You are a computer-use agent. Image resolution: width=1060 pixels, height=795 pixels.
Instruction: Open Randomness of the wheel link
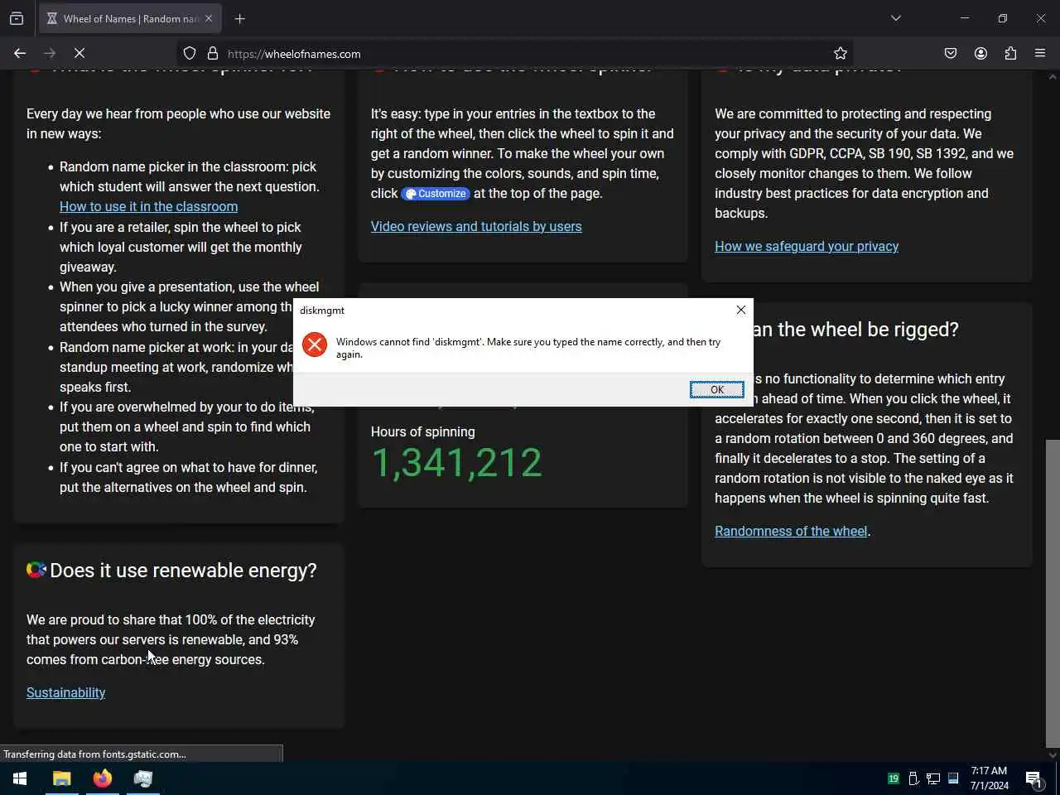(x=791, y=531)
